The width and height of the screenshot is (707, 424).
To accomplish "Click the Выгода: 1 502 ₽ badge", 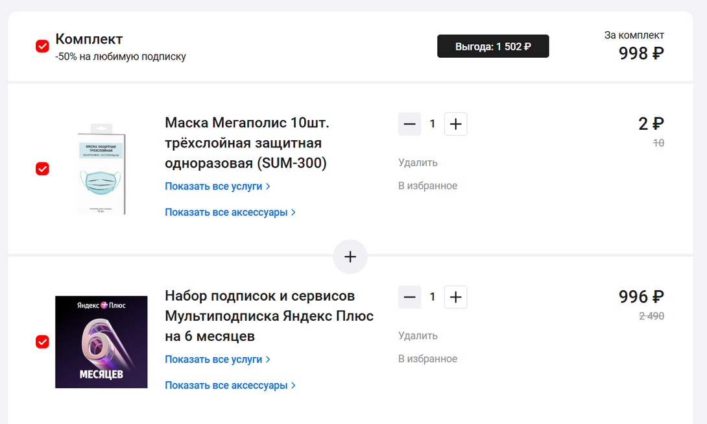I will (493, 46).
